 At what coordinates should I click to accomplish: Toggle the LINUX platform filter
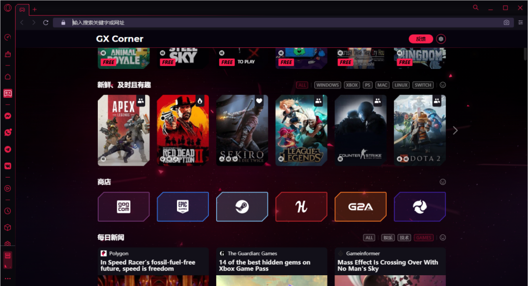point(401,85)
